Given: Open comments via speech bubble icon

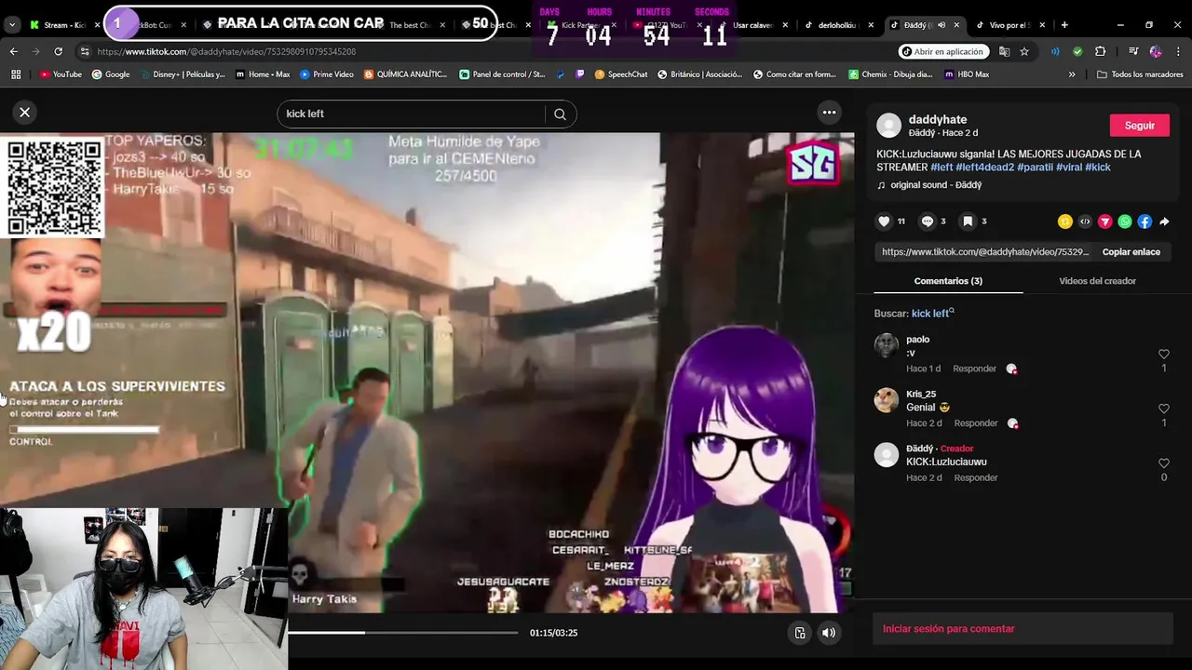Looking at the screenshot, I should (927, 221).
